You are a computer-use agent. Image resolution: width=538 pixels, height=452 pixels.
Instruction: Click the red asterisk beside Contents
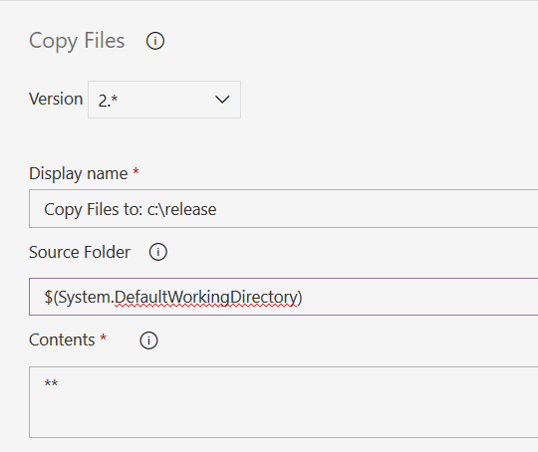click(103, 338)
